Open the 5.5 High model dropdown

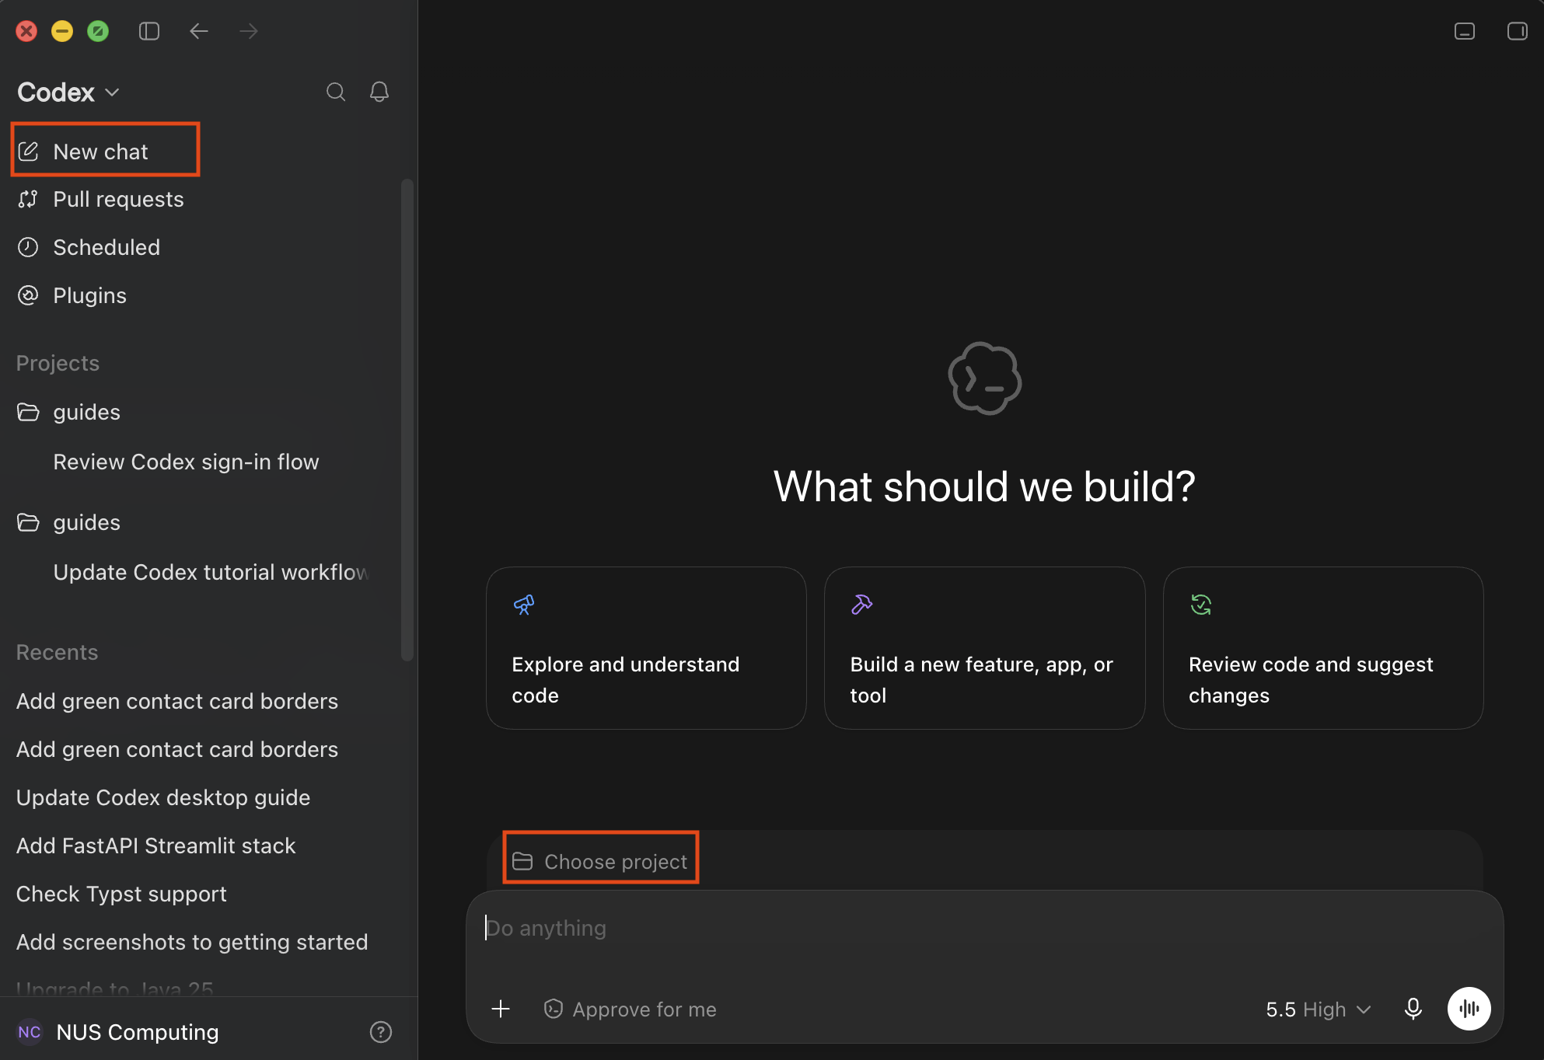(1319, 1009)
